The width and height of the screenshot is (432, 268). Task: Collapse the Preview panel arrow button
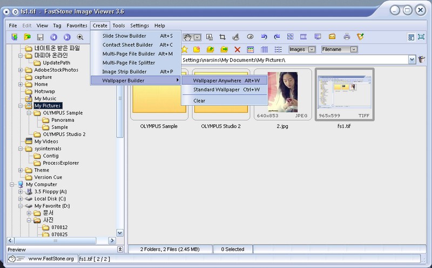pos(120,250)
